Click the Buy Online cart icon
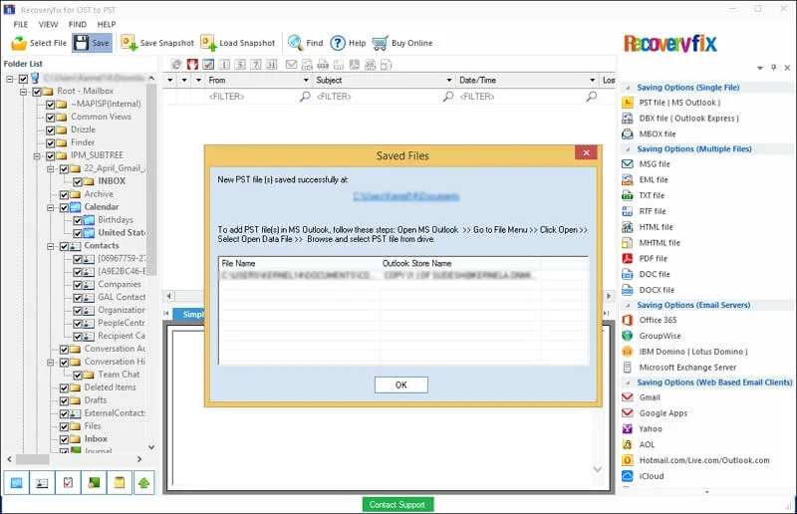Viewport: 797px width, 514px height. pyautogui.click(x=381, y=43)
